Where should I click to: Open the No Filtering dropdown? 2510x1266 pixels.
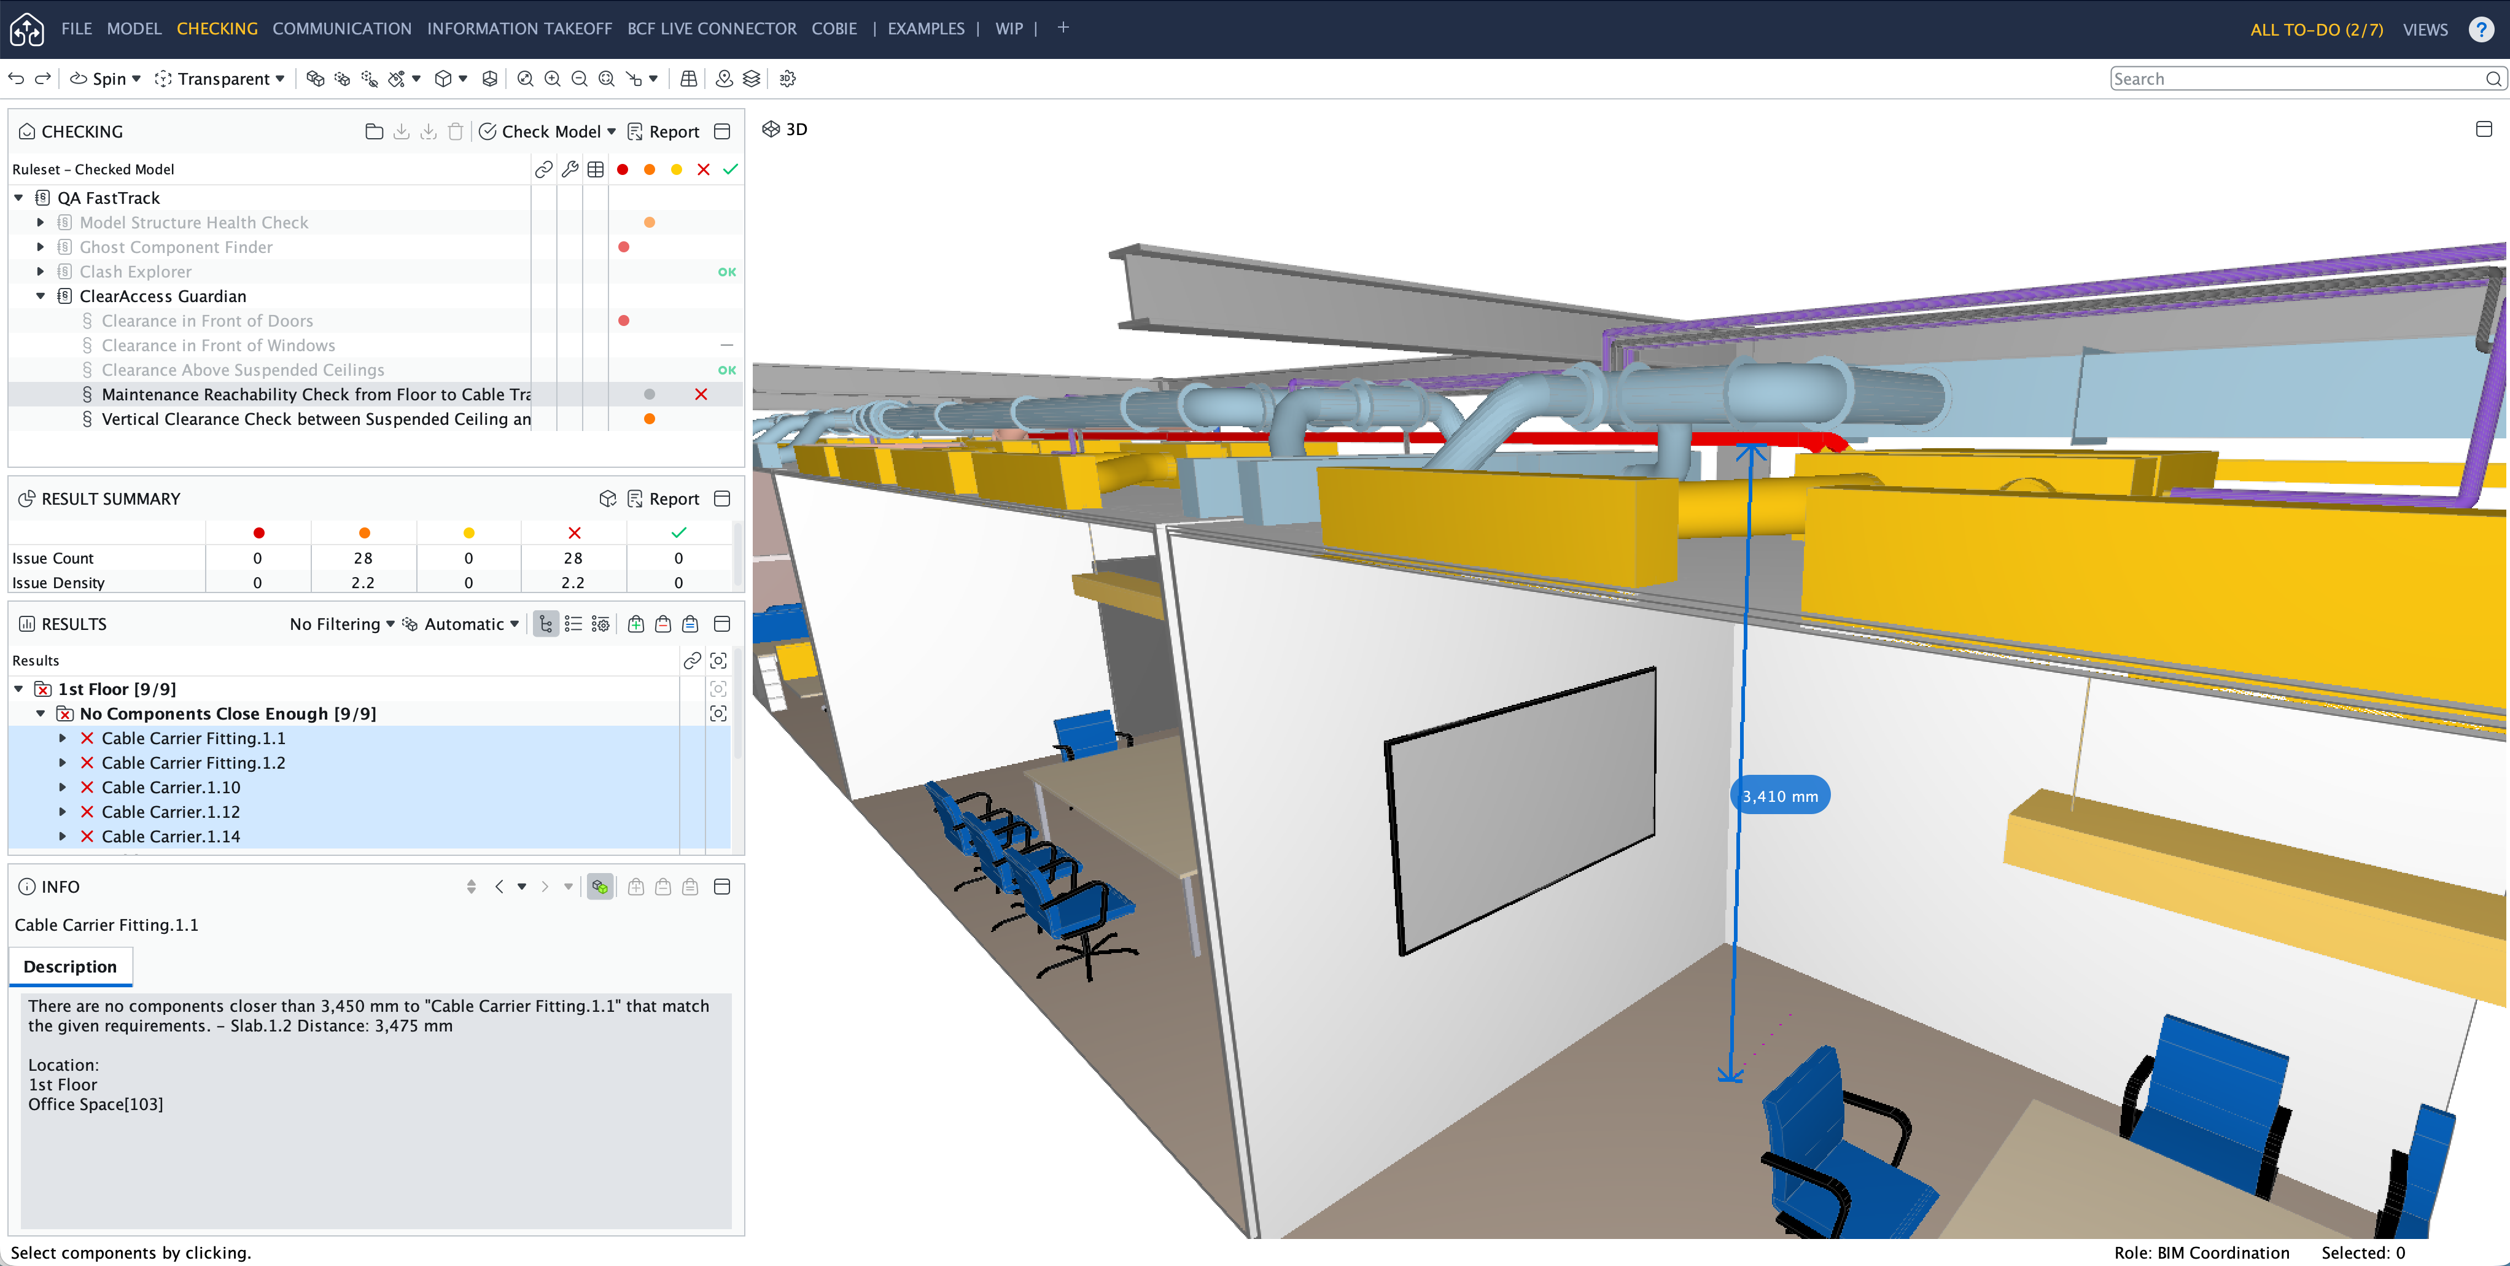[x=341, y=624]
